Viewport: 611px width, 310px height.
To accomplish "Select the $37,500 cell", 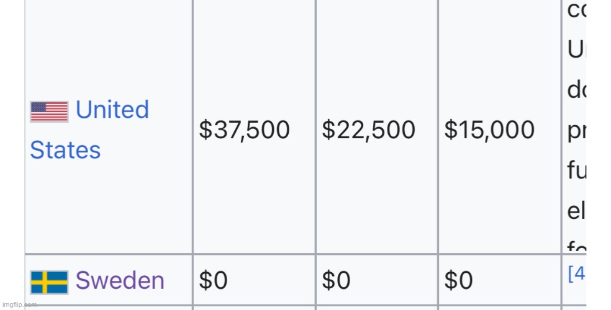I will [244, 130].
